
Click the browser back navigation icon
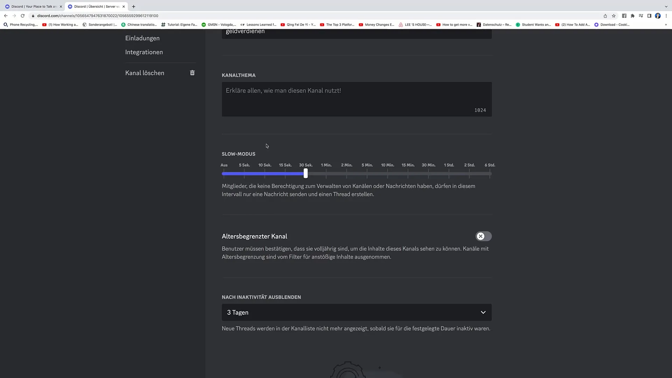[x=6, y=15]
